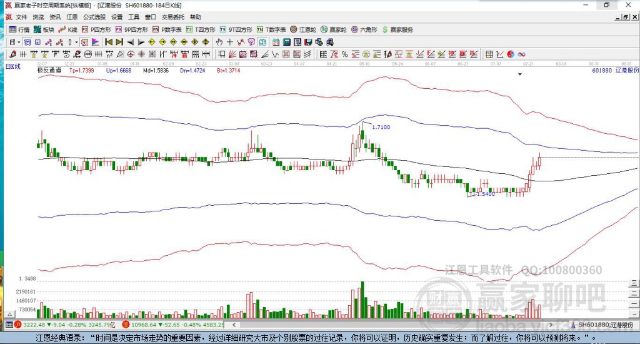Open the calculator icon

(x=286, y=42)
